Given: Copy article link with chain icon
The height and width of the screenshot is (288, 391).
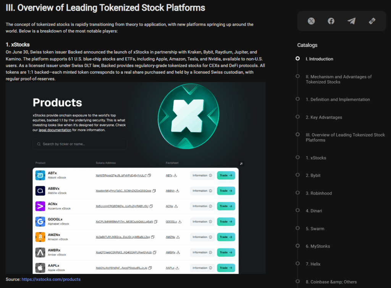Looking at the screenshot, I should pos(372,21).
